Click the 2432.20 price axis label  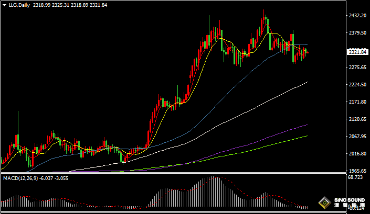pyautogui.click(x=357, y=16)
